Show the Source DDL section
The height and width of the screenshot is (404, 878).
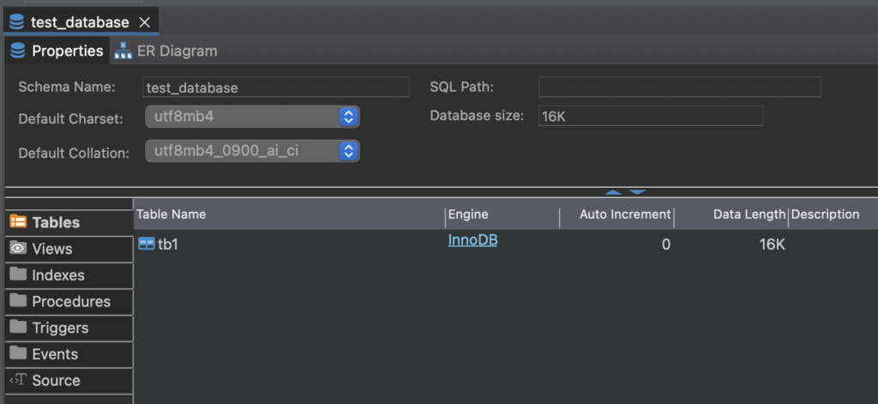[x=56, y=381]
